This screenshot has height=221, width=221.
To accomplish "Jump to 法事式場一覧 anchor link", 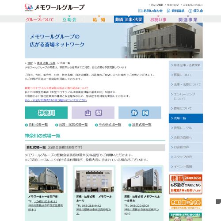I will pyautogui.click(x=142, y=125).
